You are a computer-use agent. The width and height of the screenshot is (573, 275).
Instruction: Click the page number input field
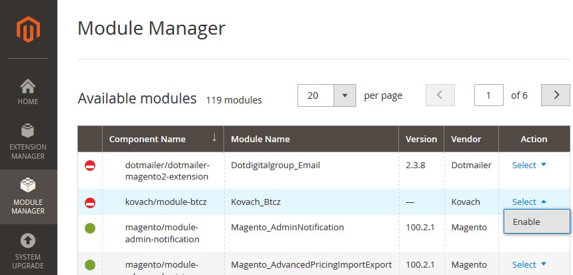(x=488, y=95)
